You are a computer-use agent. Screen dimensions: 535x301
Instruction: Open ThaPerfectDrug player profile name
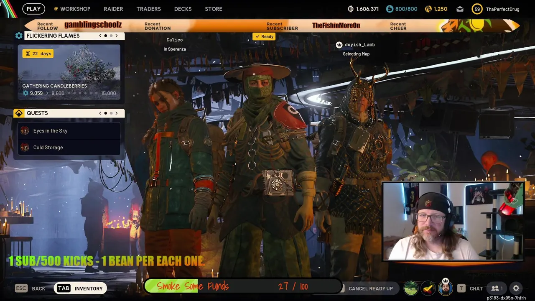tap(502, 9)
